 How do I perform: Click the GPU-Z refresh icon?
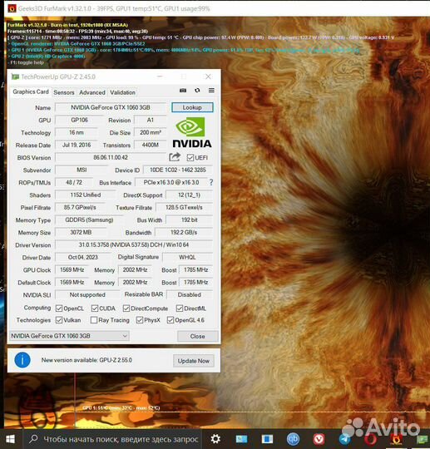point(197,91)
